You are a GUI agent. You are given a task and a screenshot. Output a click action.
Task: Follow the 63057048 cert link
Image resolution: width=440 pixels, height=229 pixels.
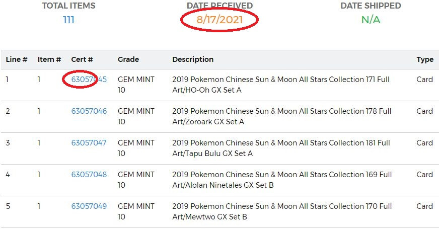[x=89, y=175]
